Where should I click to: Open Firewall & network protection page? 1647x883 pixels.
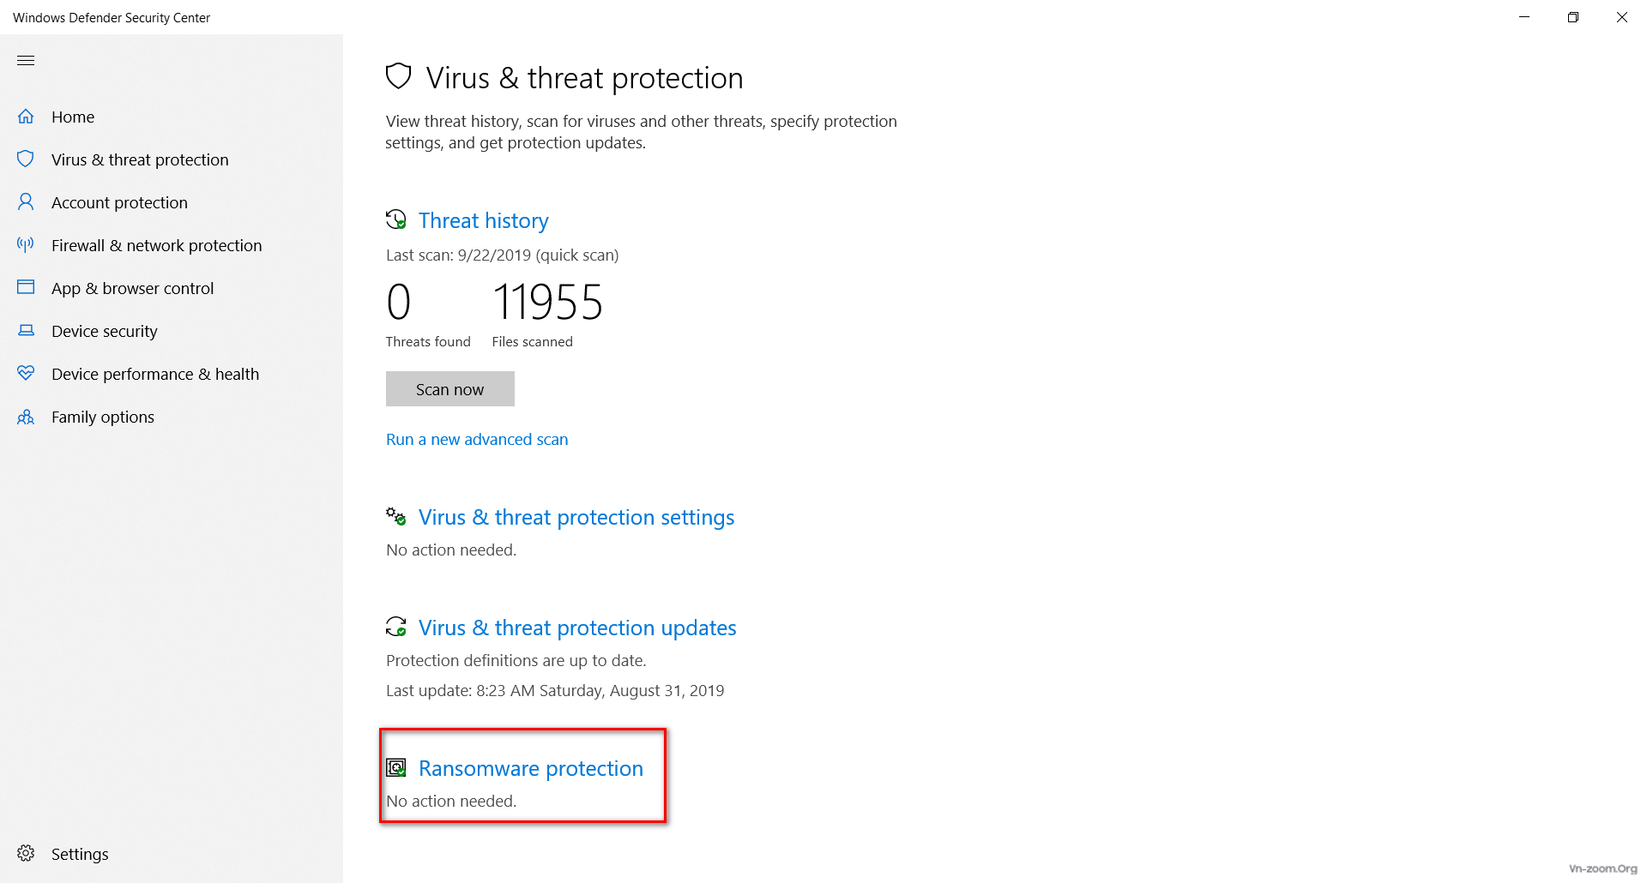click(156, 245)
